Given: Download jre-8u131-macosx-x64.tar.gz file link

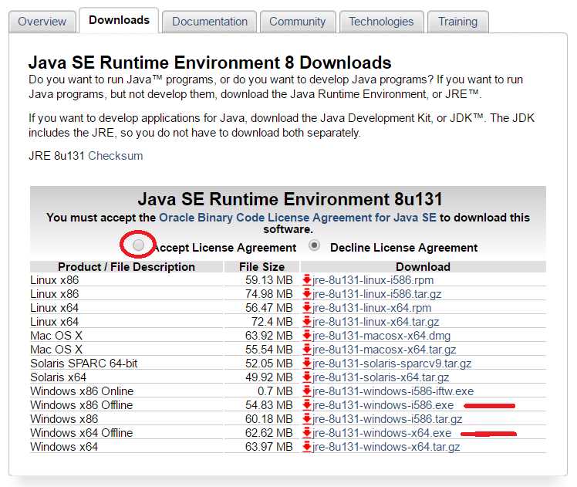Looking at the screenshot, I should (x=384, y=350).
